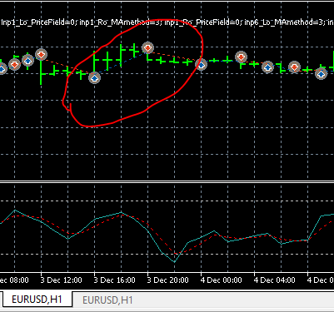Select the sell arrow at 3 Dec 10:00

(x=14, y=65)
